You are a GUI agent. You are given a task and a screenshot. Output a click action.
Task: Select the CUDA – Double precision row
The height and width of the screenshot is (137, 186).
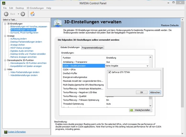(84, 66)
